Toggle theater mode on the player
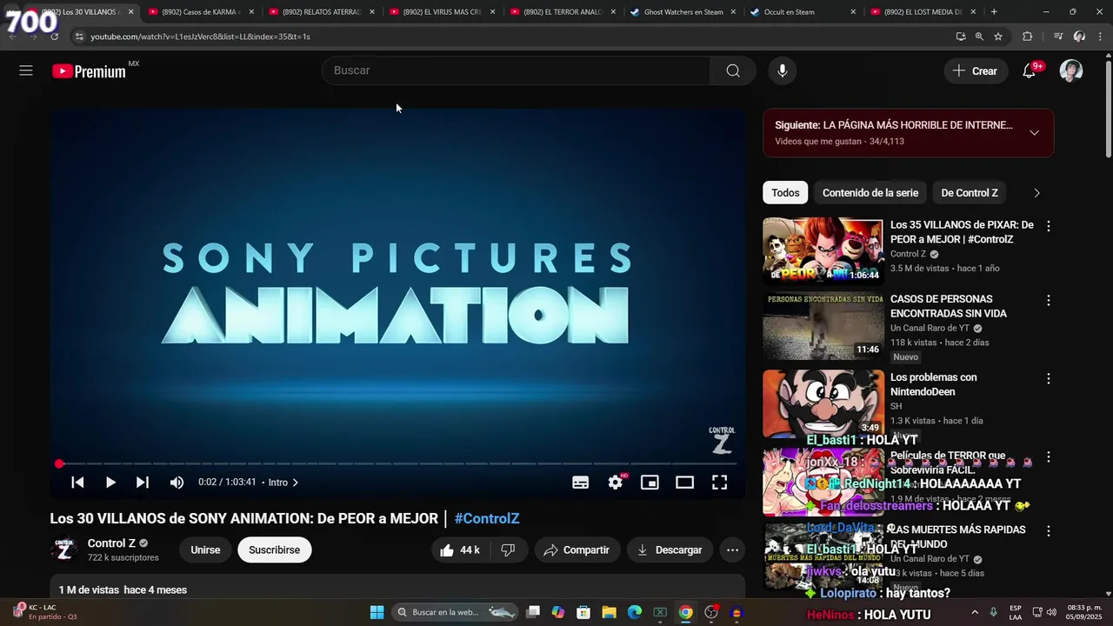This screenshot has width=1113, height=626. (x=685, y=483)
